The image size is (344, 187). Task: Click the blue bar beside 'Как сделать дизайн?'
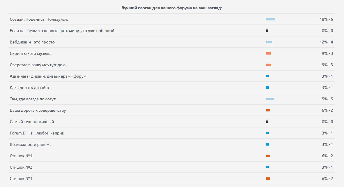[x=267, y=88]
